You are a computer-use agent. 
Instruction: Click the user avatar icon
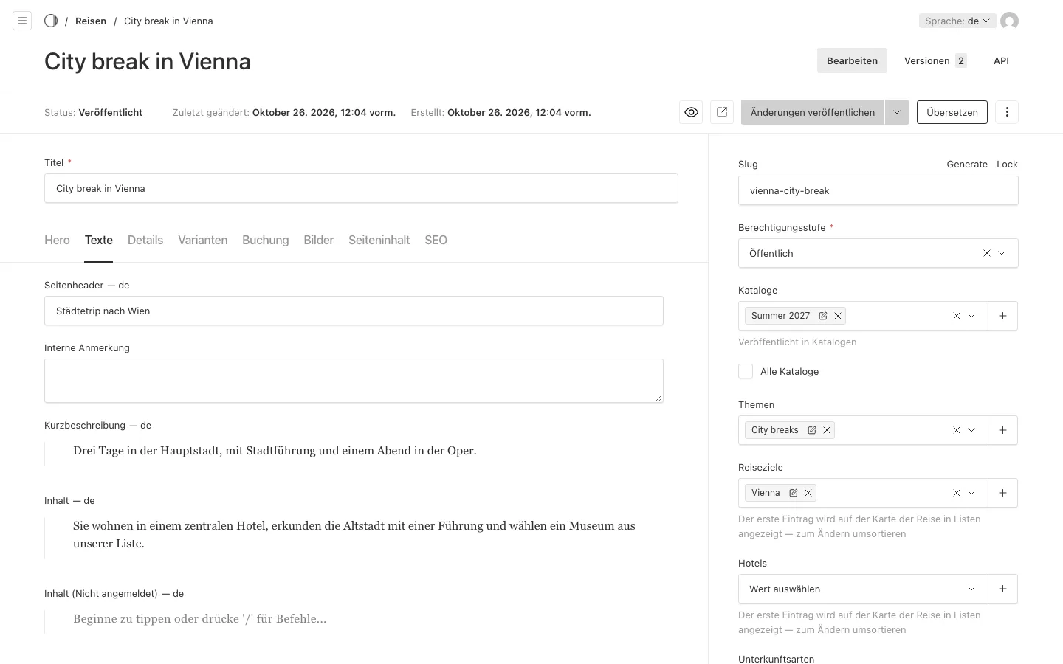[1009, 21]
